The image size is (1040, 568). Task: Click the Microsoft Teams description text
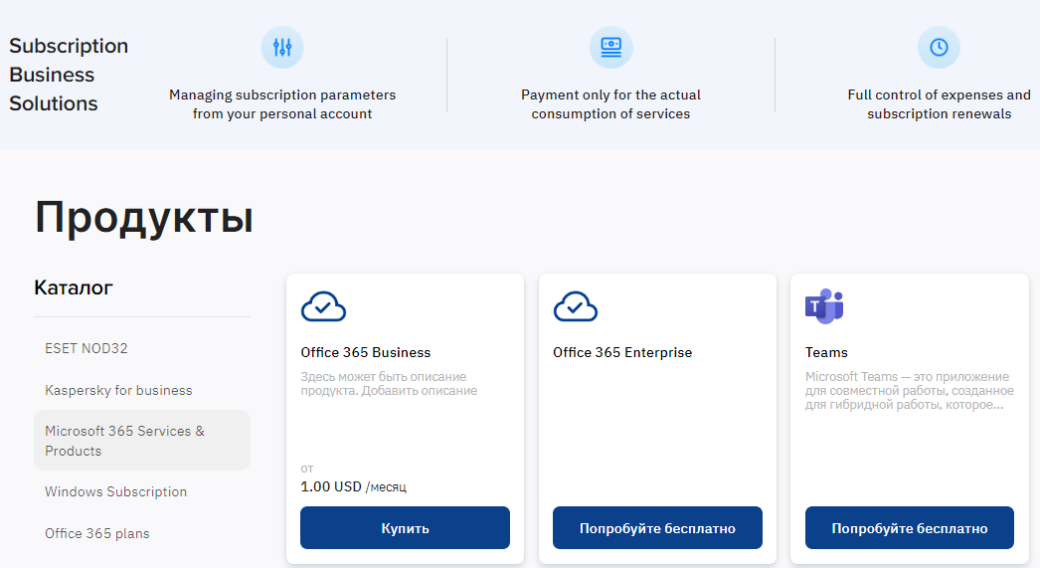click(x=910, y=391)
